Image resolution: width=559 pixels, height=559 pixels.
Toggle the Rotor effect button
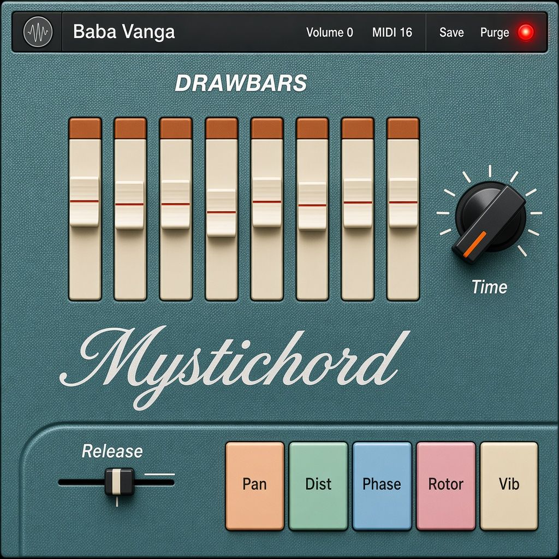coord(445,485)
